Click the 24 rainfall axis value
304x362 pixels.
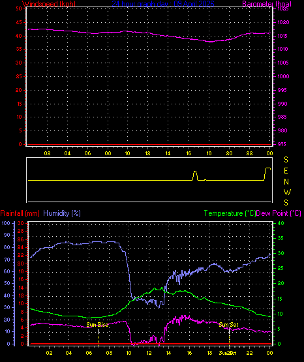21,247
